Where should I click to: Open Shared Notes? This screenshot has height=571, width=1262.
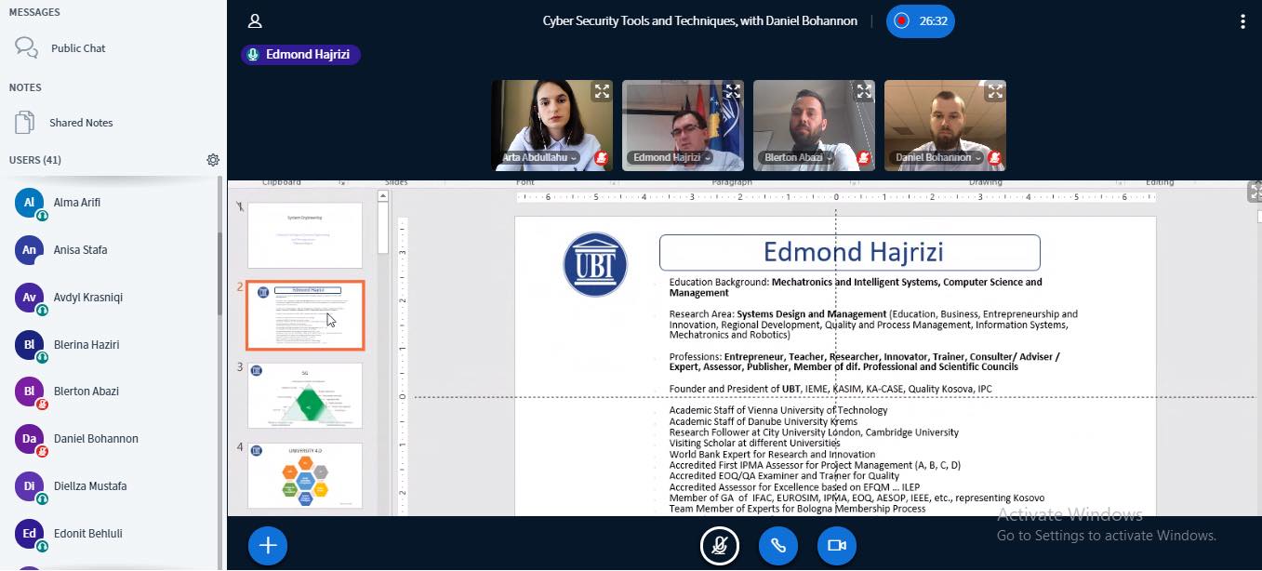(x=81, y=123)
